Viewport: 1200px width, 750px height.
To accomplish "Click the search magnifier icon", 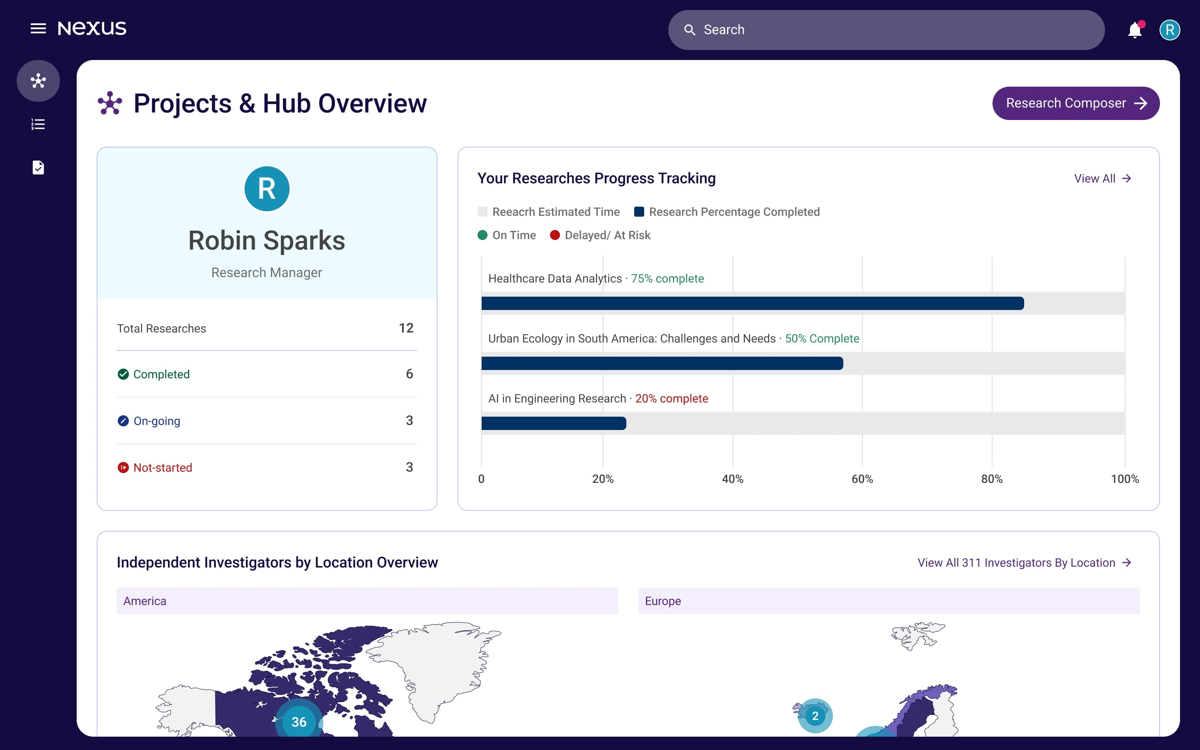I will click(x=689, y=30).
